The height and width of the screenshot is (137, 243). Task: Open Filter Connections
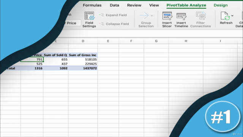coord(200,19)
